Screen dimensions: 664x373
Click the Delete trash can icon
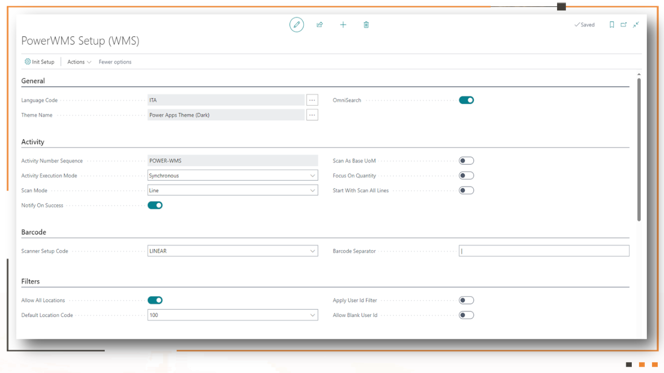(x=366, y=24)
